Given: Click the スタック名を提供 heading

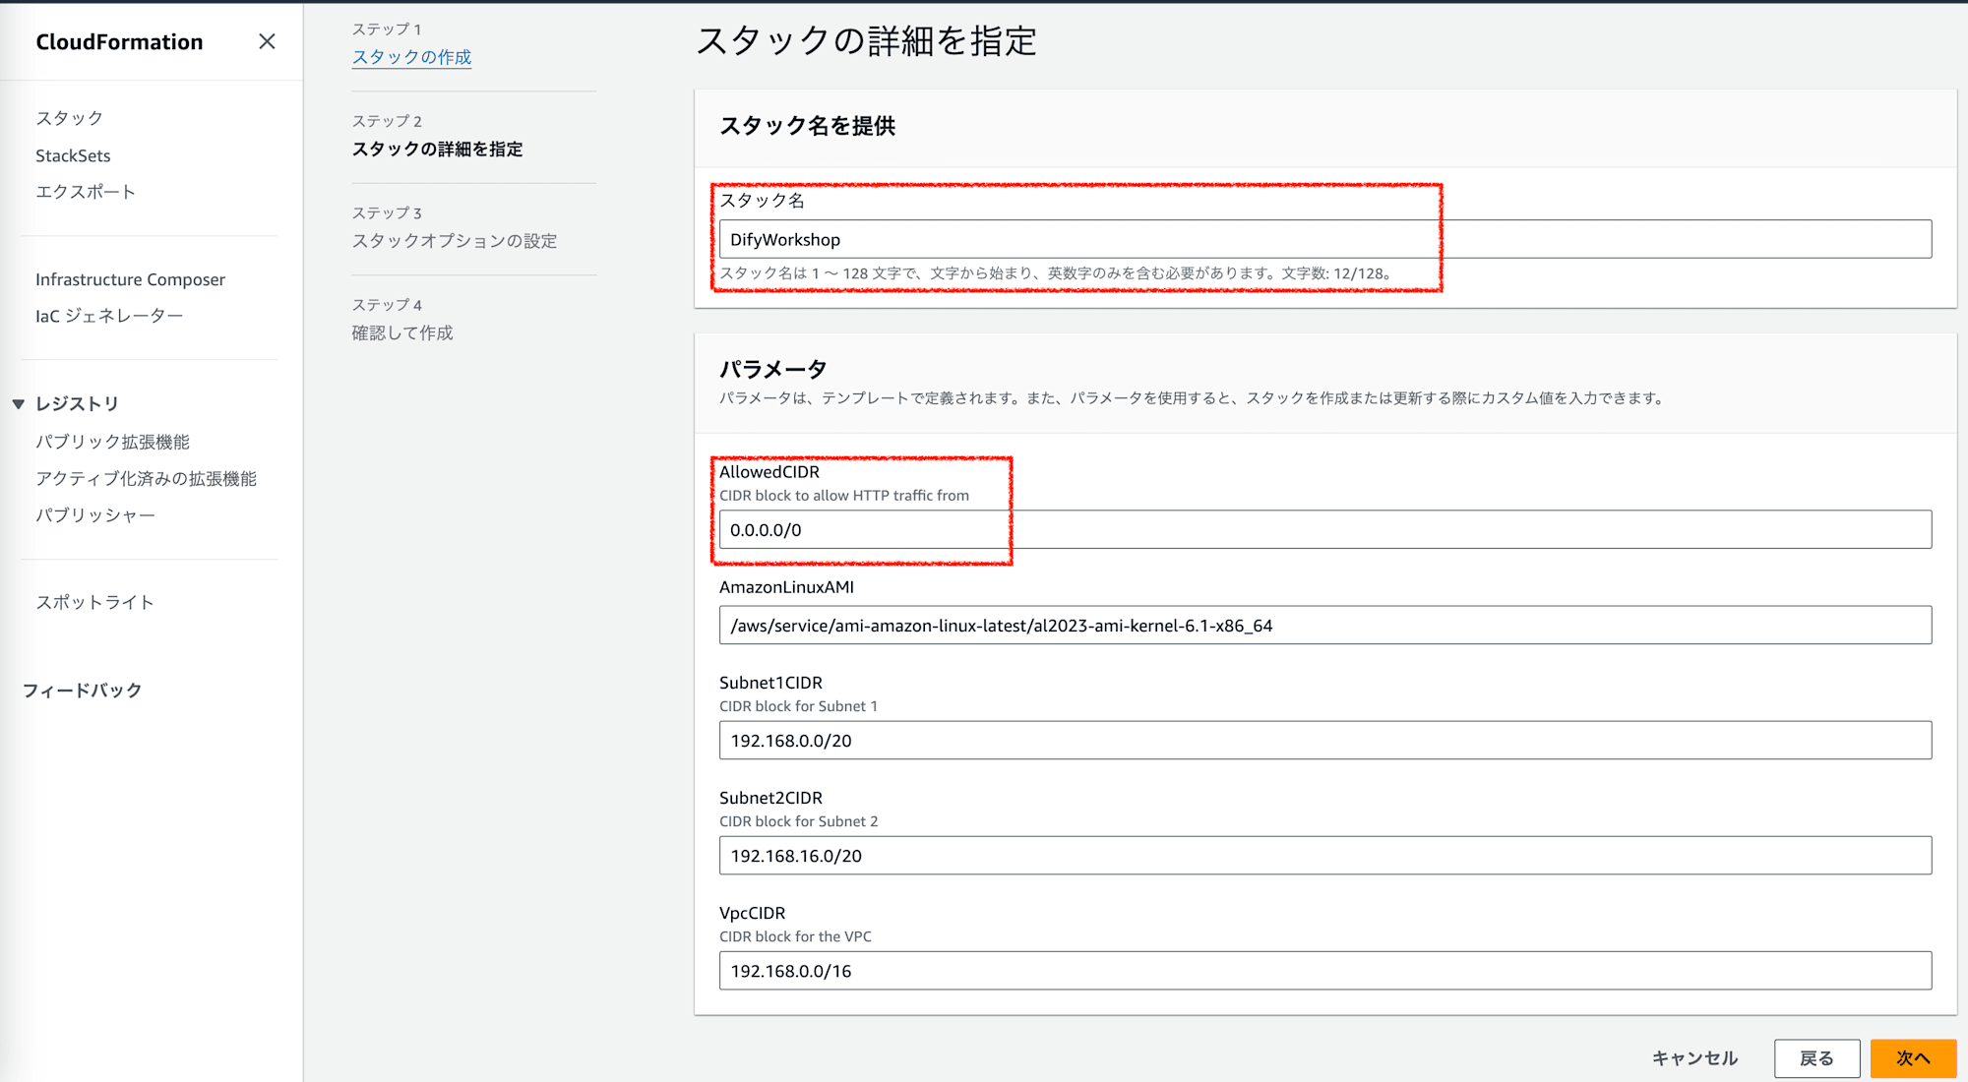Looking at the screenshot, I should click(x=807, y=126).
